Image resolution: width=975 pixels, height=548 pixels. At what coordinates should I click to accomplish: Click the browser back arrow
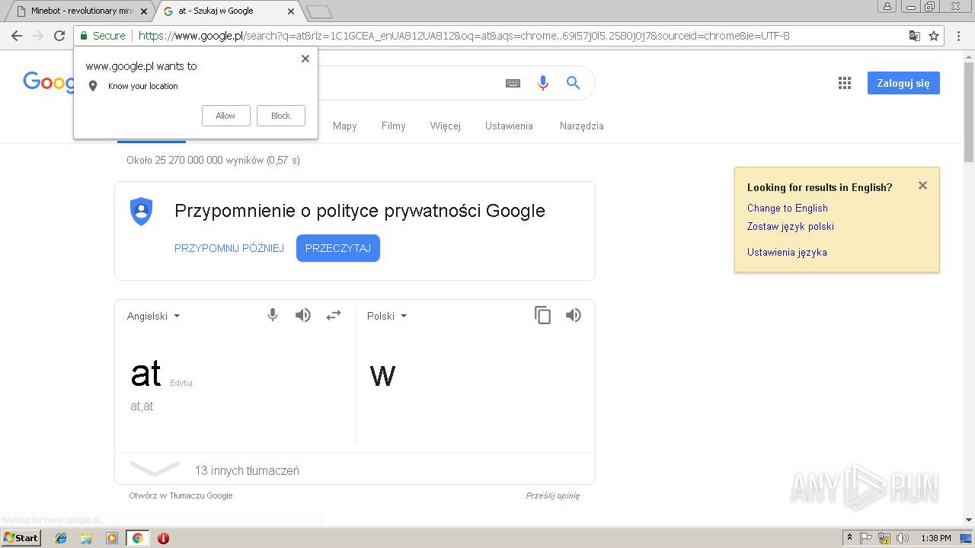tap(17, 36)
